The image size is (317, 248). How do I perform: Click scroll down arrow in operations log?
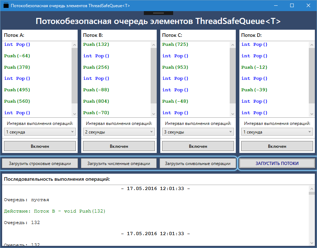click(312, 243)
